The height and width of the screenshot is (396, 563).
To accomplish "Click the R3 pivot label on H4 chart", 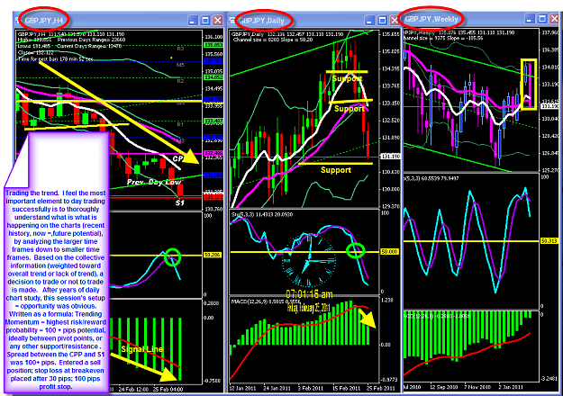I will [x=180, y=49].
